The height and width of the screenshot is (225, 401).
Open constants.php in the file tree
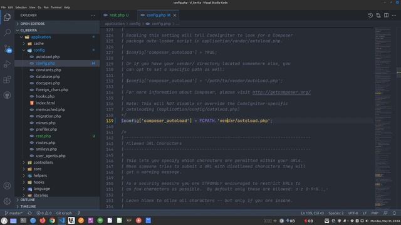tap(48, 70)
